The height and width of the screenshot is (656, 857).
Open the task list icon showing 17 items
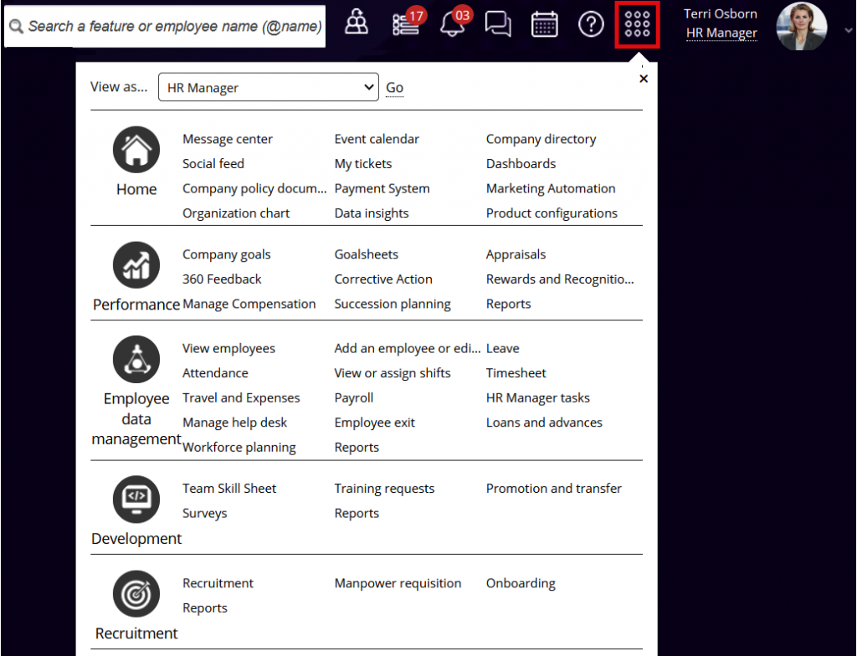coord(404,25)
